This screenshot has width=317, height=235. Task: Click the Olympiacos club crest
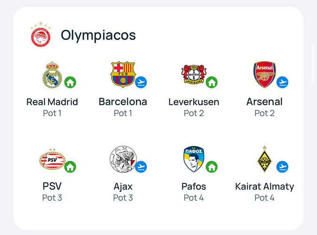[x=40, y=34]
